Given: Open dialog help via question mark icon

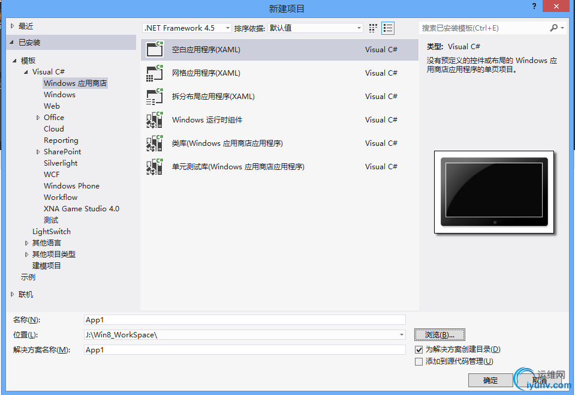Looking at the screenshot, I should tap(533, 7).
